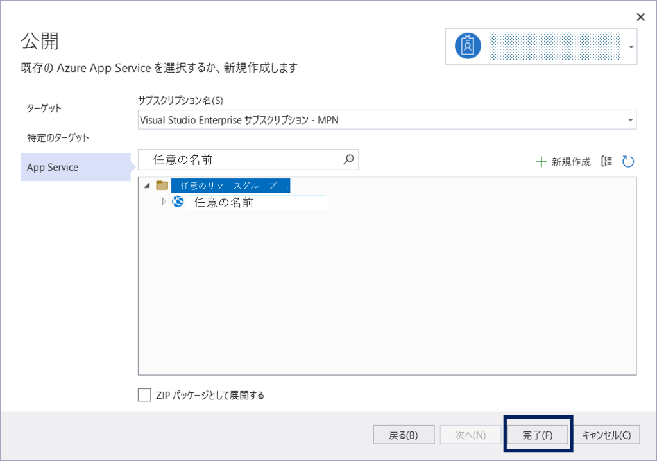Screen dimensions: 657x461
Task: Focus the App Service search field
Action: (248, 159)
